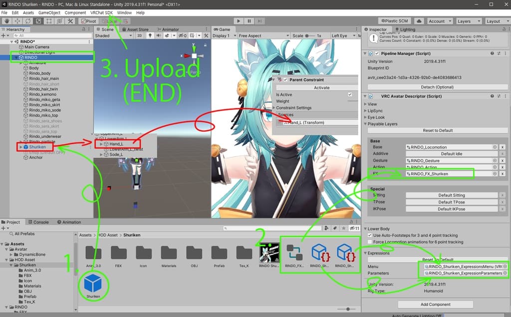The image size is (511, 317).
Task: Switch to Lighting tab
Action: pos(405,29)
